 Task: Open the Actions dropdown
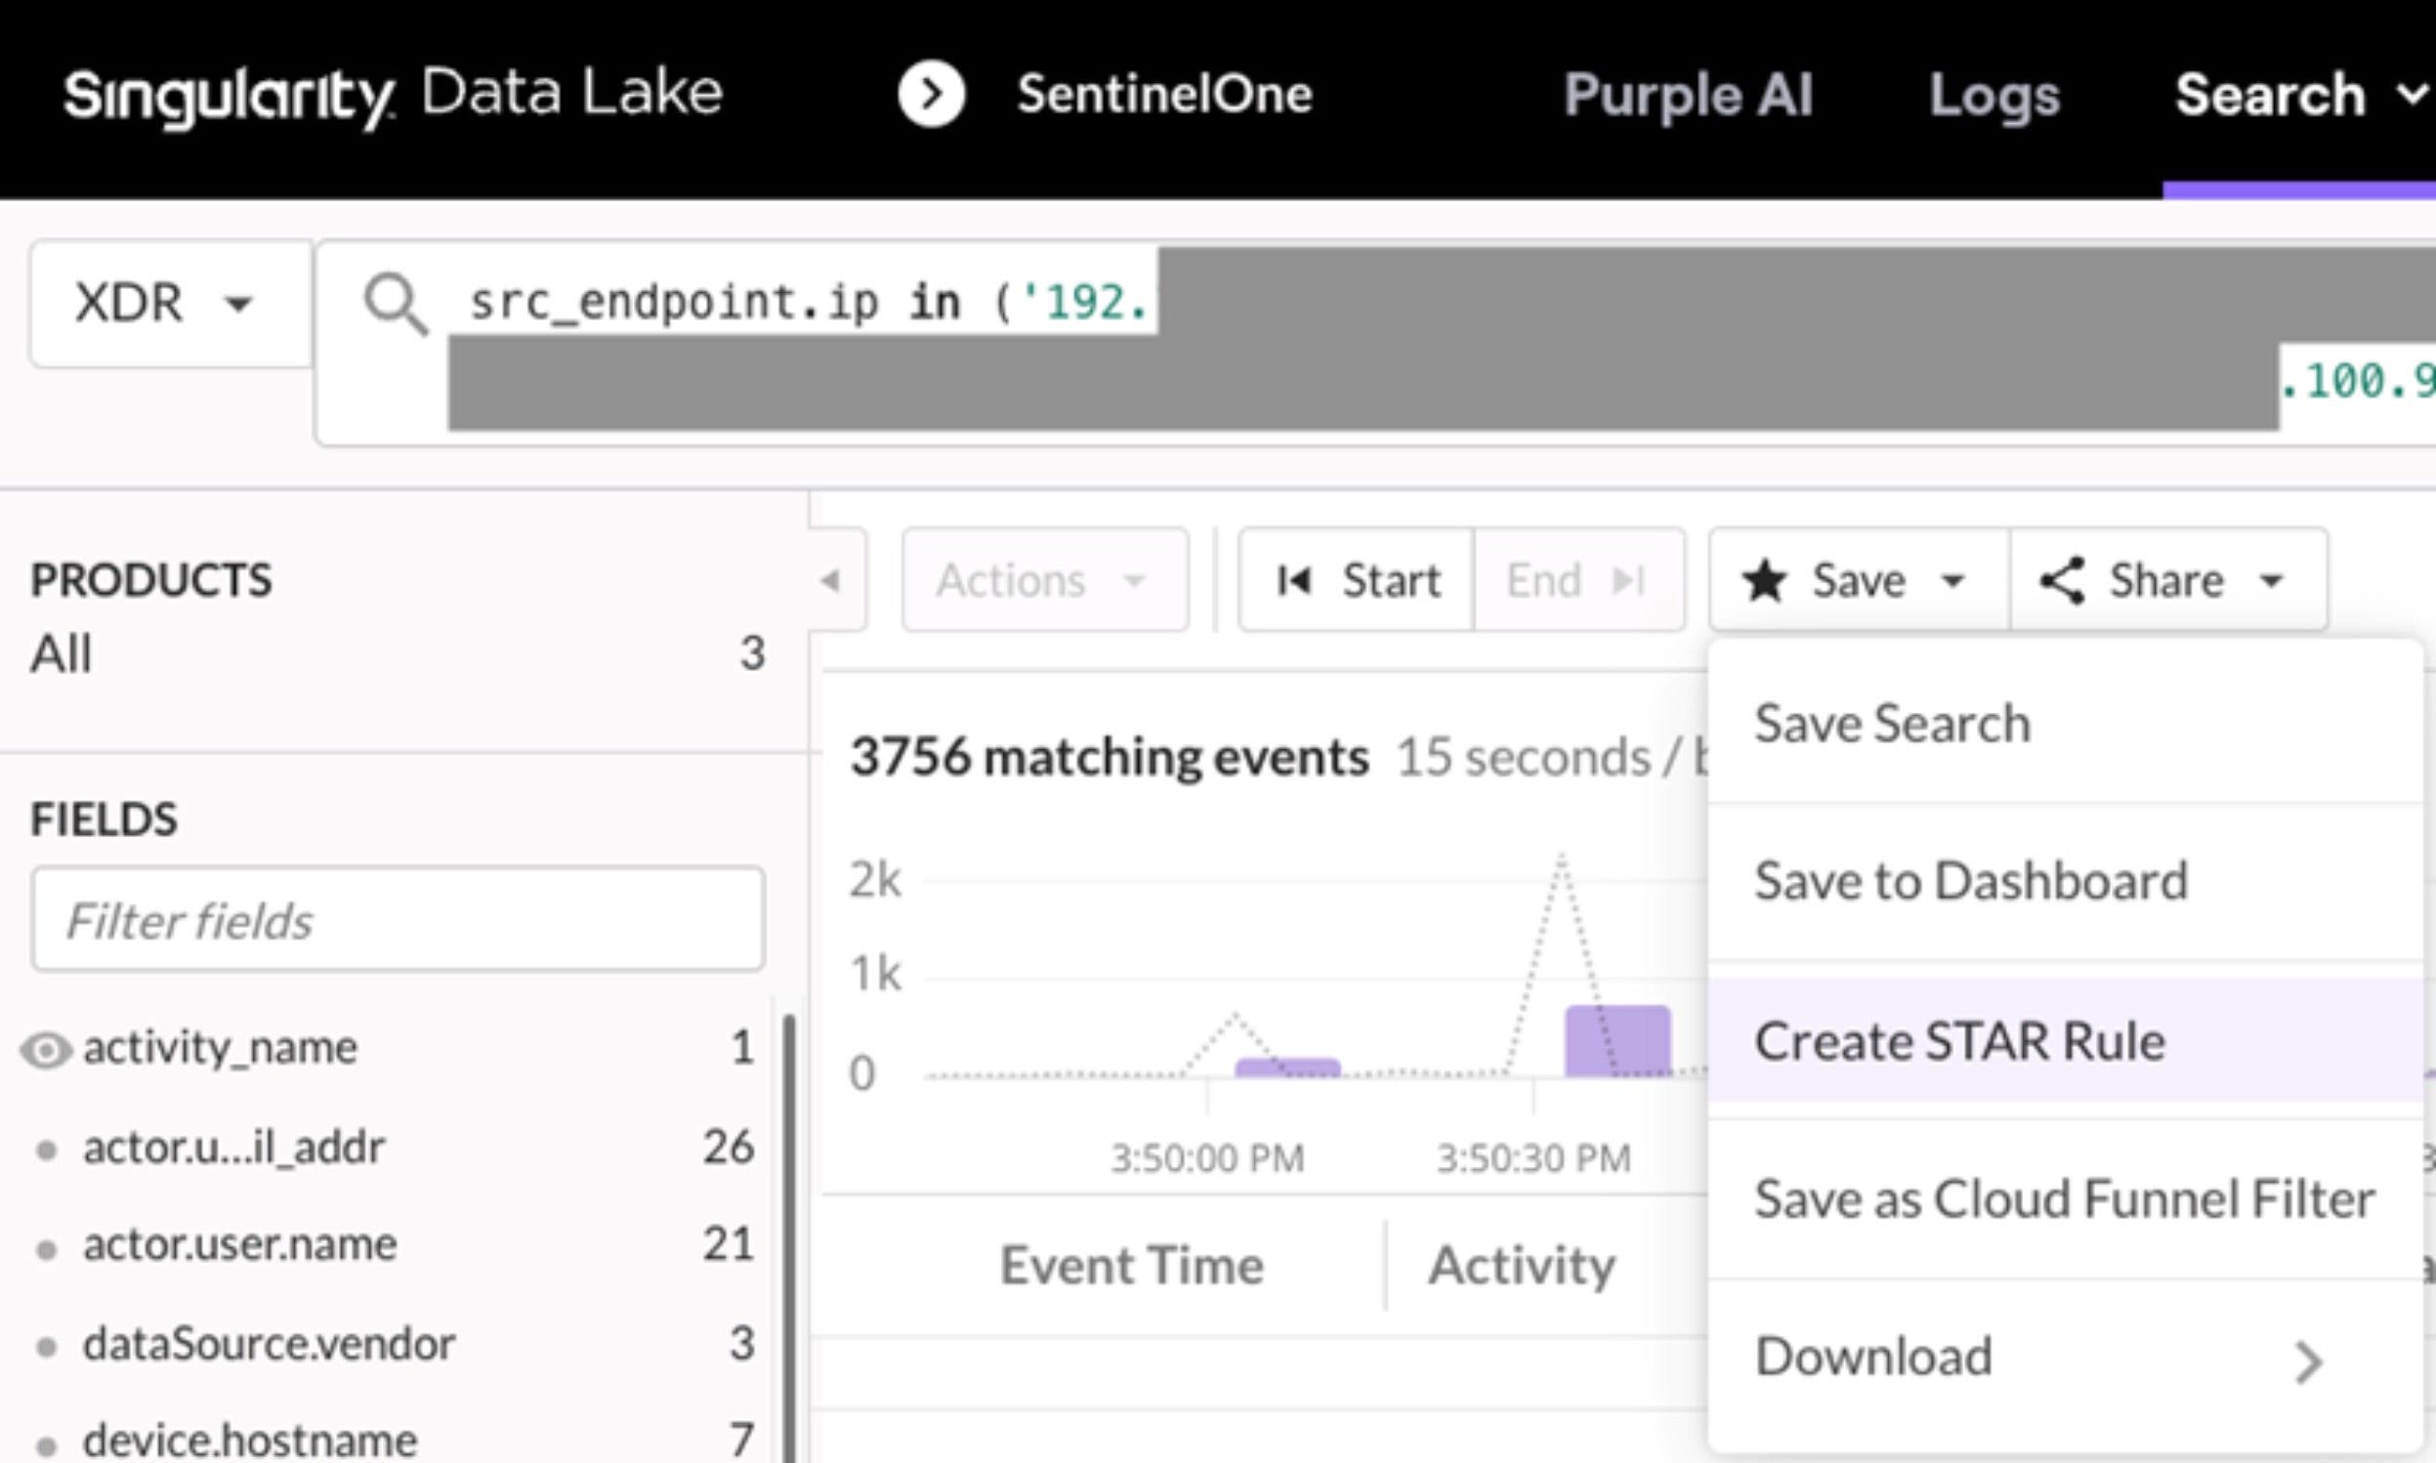tap(1043, 580)
